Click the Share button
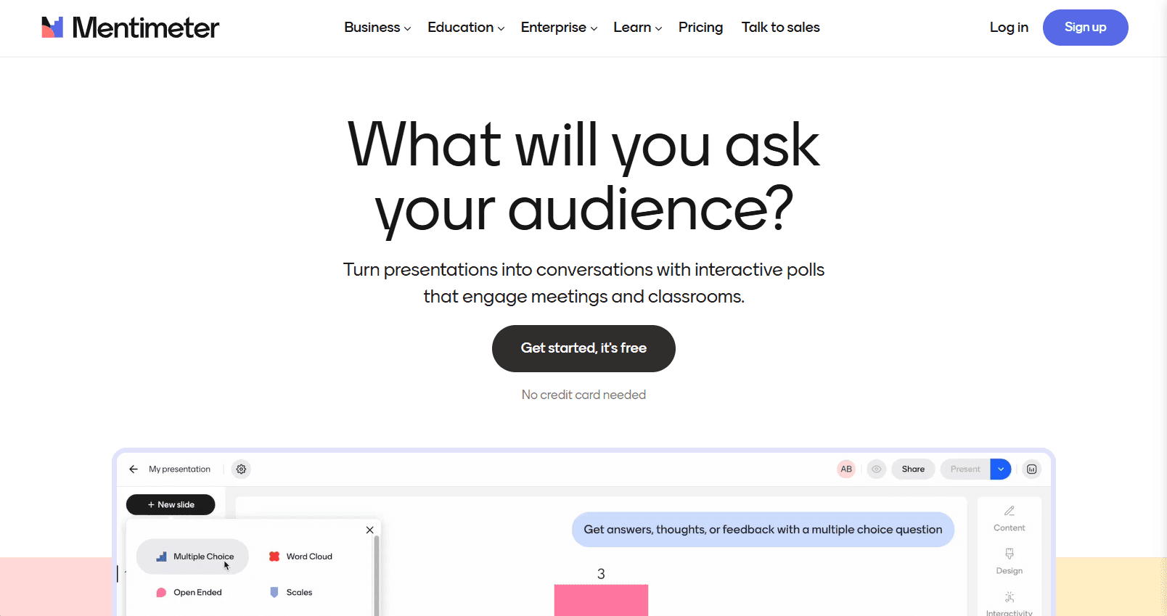The width and height of the screenshot is (1167, 616). coord(913,469)
